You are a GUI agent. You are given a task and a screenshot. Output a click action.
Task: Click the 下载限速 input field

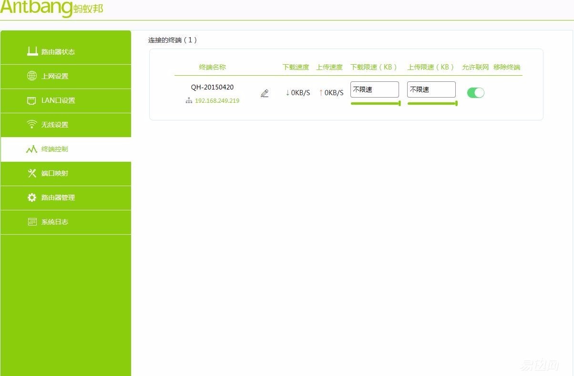[x=375, y=89]
